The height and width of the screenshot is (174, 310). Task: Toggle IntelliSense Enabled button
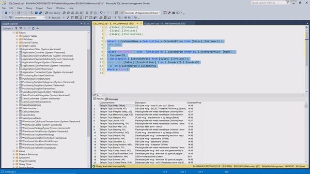pos(81,17)
